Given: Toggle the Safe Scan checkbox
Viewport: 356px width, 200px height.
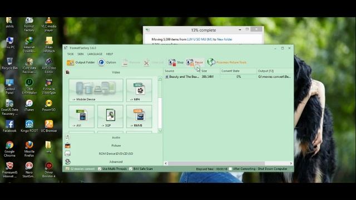Looking at the screenshot, I should click(x=131, y=169).
